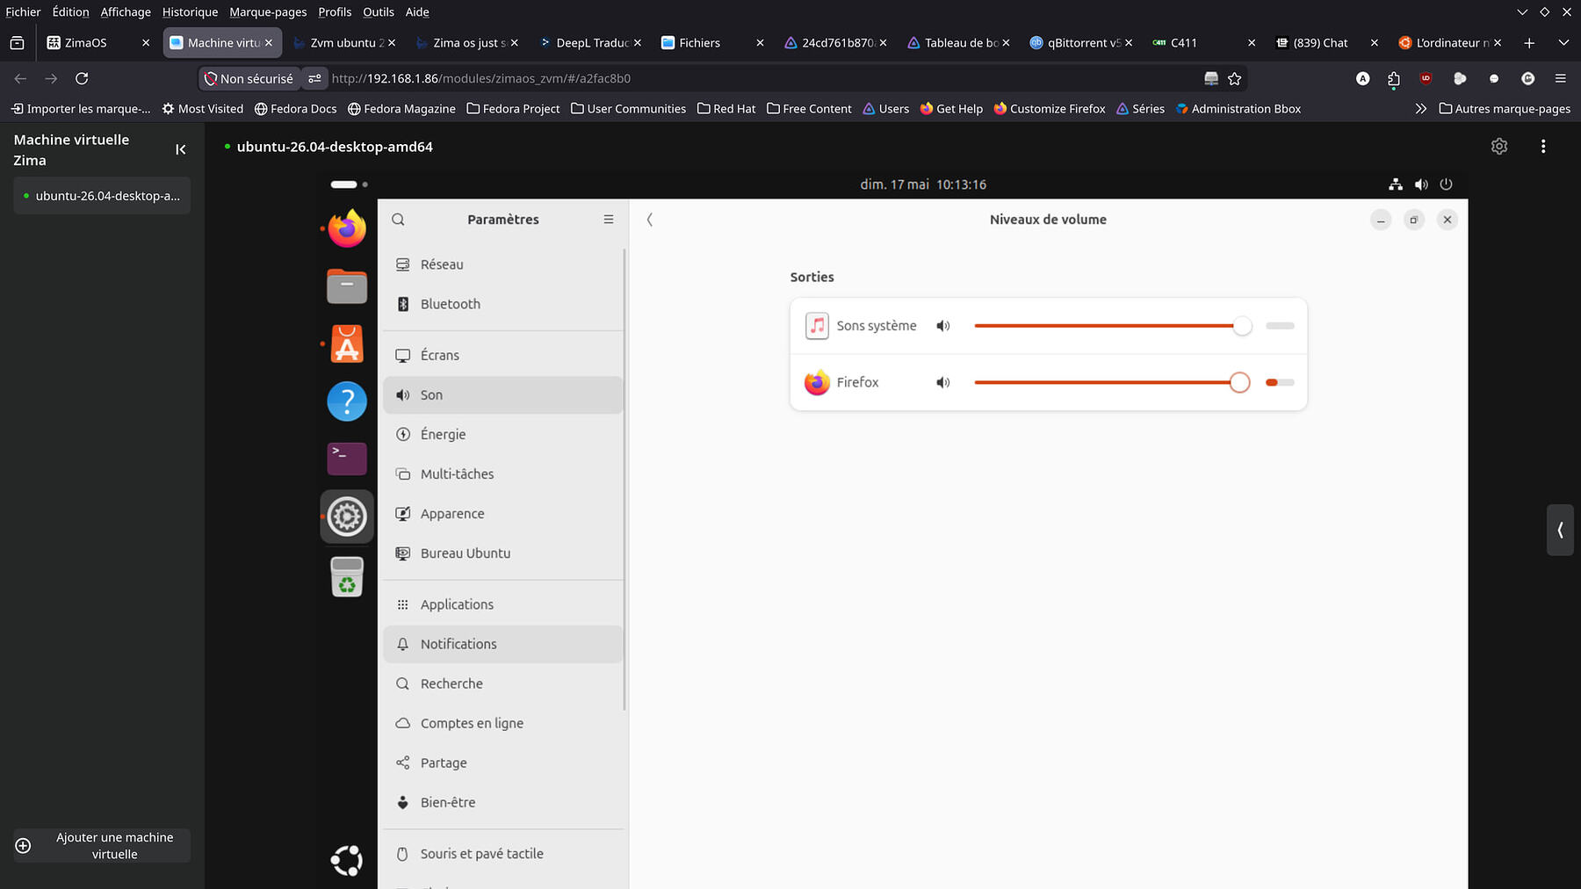Open the VM three-dot options menu
This screenshot has width=1581, height=889.
click(x=1543, y=147)
